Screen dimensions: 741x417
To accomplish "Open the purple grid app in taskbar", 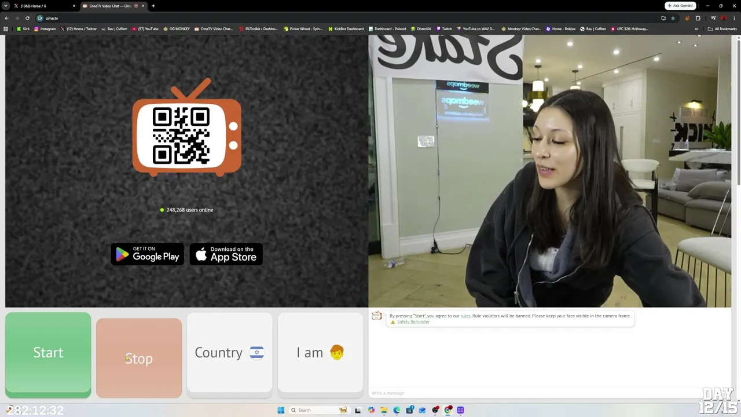I will pos(461,410).
